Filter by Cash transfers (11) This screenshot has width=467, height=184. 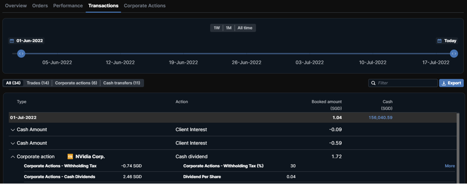(x=121, y=83)
